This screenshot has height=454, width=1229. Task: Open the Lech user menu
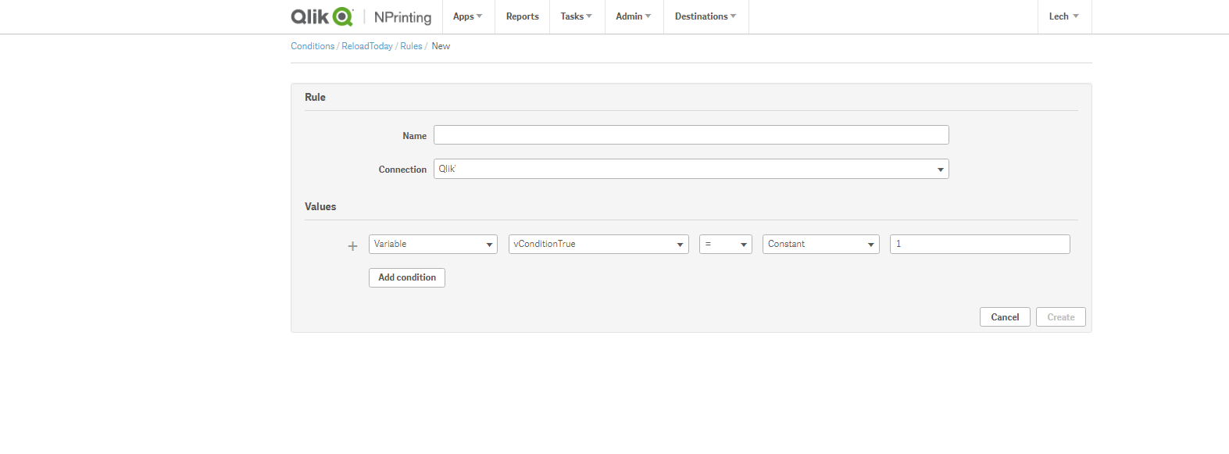pyautogui.click(x=1064, y=16)
